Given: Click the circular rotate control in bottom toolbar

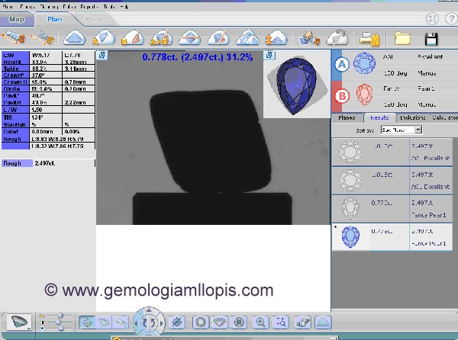Looking at the screenshot, I should [x=150, y=322].
